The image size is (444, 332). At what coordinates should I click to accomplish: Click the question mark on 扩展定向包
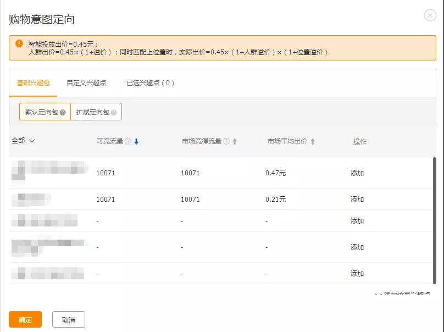(114, 112)
